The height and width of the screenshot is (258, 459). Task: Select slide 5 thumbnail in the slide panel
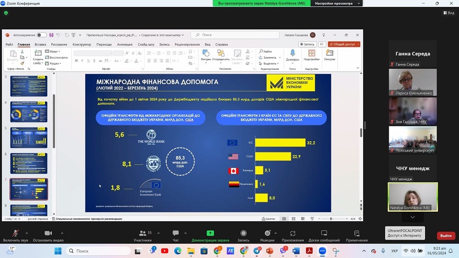pyautogui.click(x=28, y=137)
